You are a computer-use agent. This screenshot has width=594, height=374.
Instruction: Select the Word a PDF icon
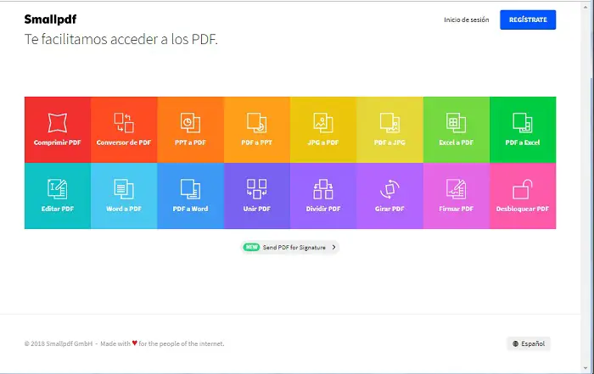click(x=124, y=189)
